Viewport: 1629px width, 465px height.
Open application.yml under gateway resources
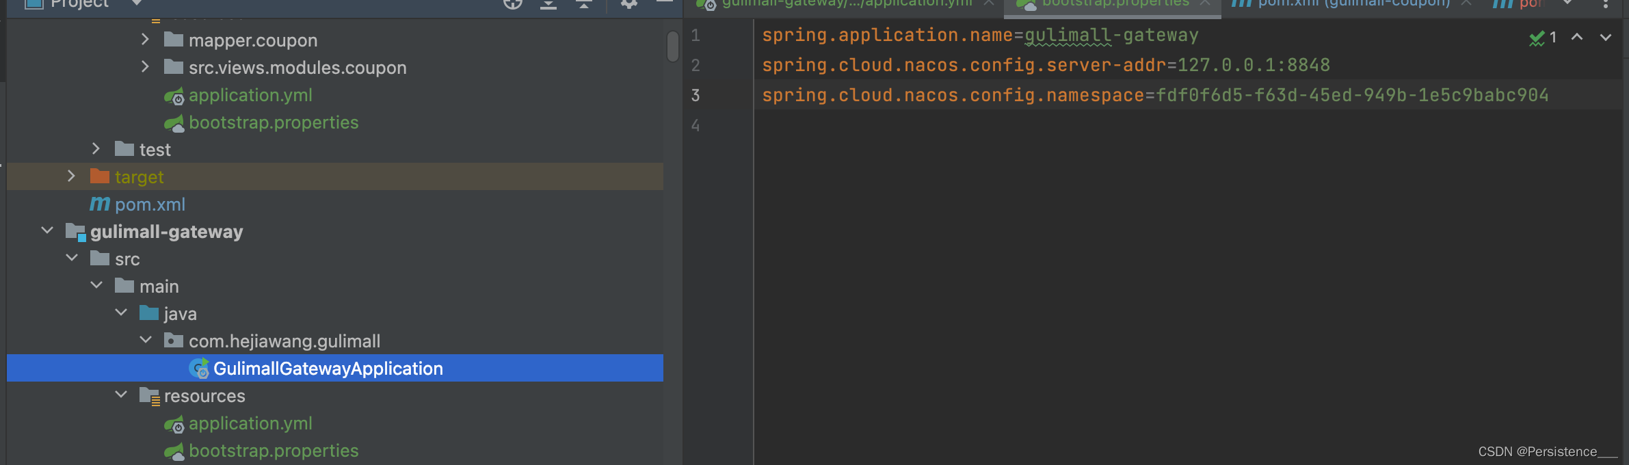click(250, 423)
